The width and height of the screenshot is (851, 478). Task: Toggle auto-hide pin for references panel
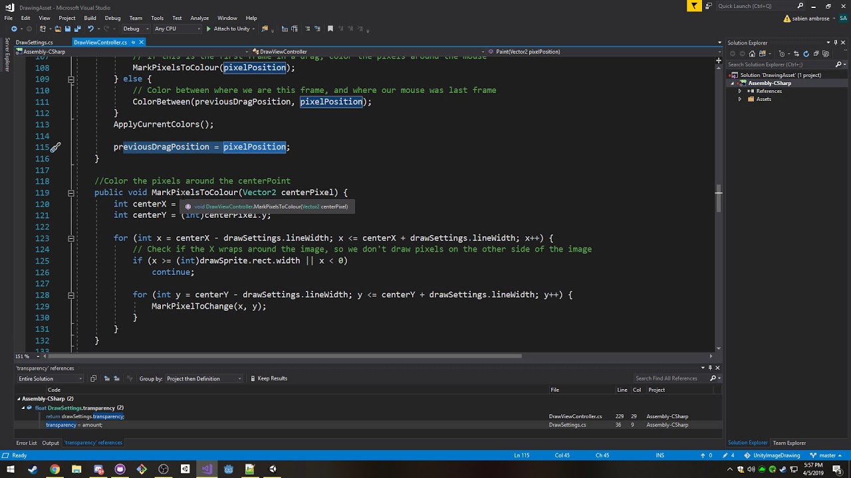[709, 368]
